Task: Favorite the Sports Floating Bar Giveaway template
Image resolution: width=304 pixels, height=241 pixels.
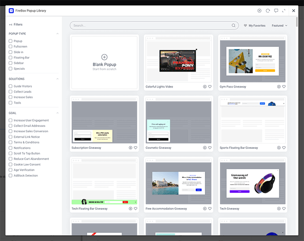Action: 284,148
